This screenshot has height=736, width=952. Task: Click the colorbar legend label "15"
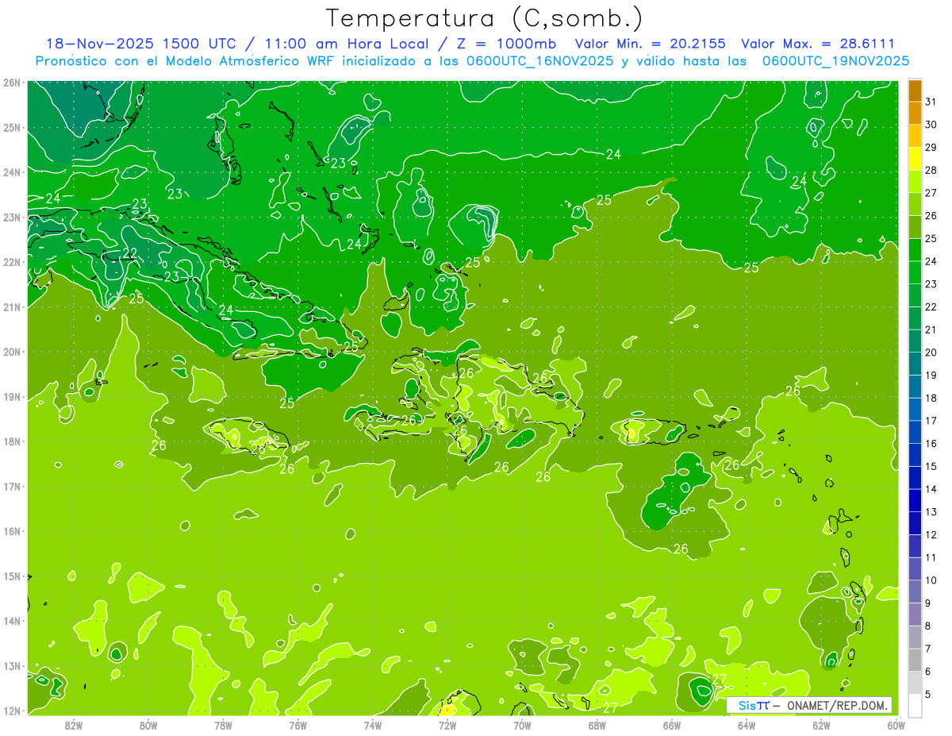(931, 467)
